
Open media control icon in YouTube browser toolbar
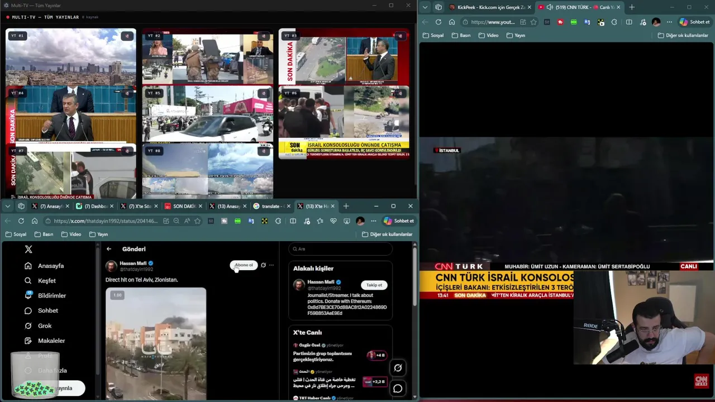click(642, 22)
